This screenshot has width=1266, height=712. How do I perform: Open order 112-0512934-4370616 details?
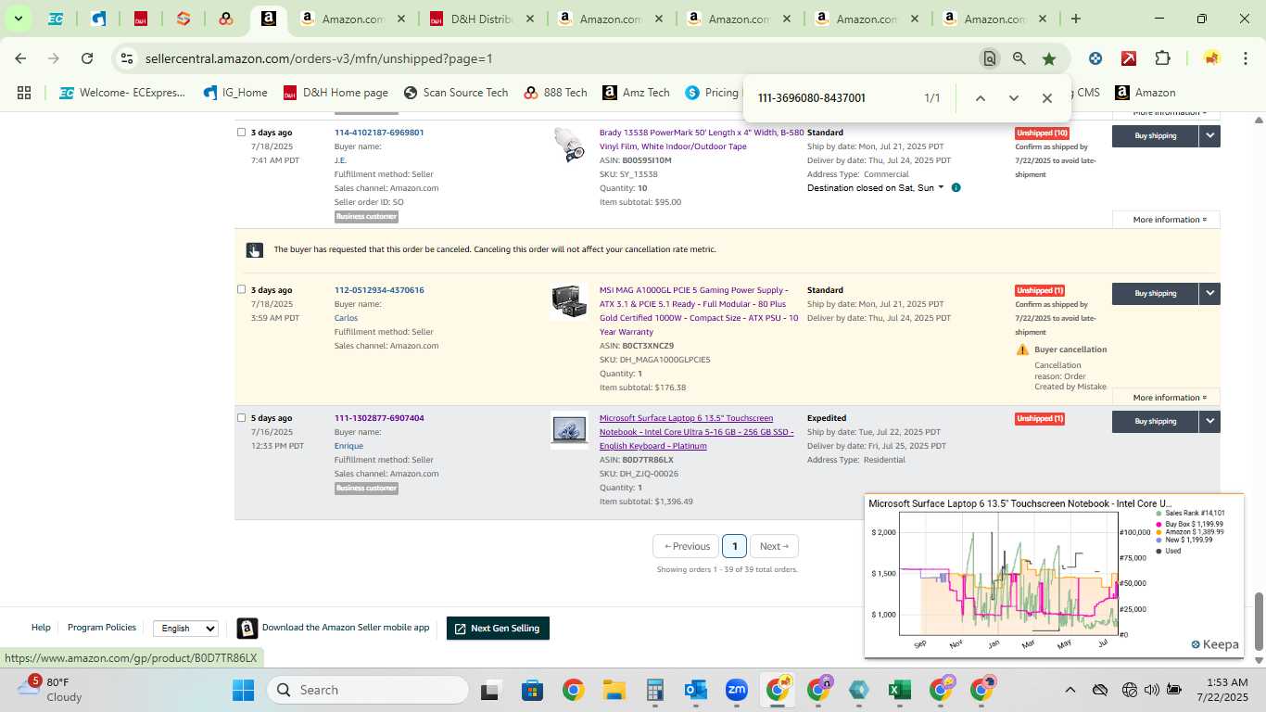379,290
